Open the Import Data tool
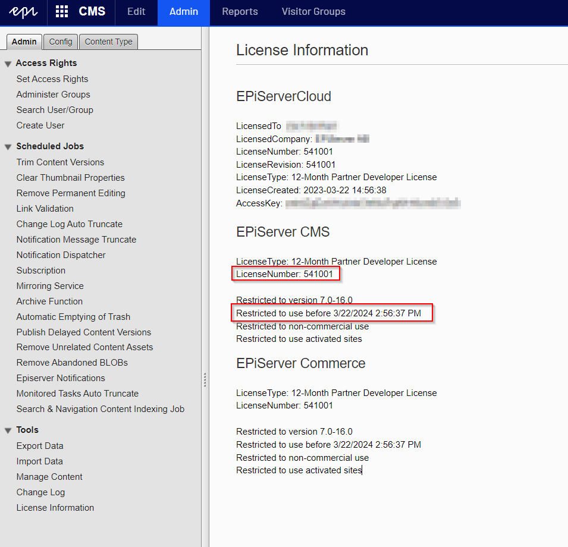Viewport: 568px width, 547px height. point(39,461)
